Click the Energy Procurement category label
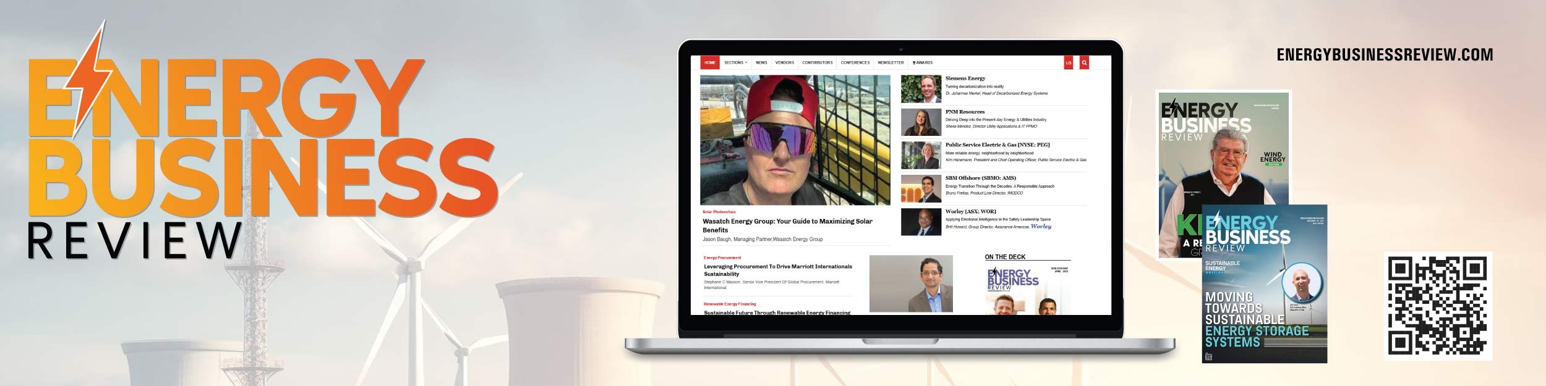The image size is (1546, 386). [722, 258]
